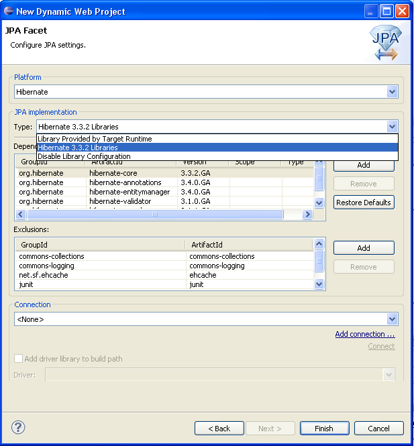Viewport: 414px width, 446px height.
Task: Click the dependencies vertical scrollbar thumb
Action: pos(319,178)
